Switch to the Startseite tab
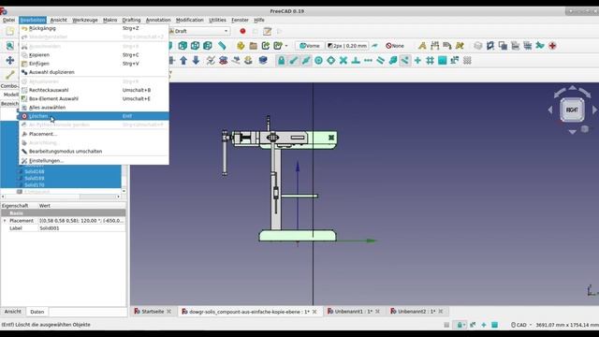Viewport: 599px width, 337px height. pyautogui.click(x=153, y=312)
